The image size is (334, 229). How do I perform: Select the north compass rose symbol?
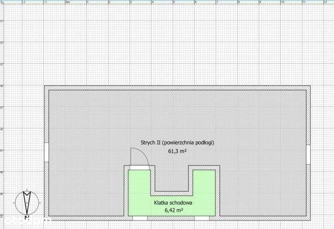(27, 204)
